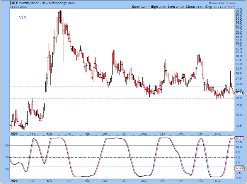Click the Jun label under price chart

pos(105,134)
